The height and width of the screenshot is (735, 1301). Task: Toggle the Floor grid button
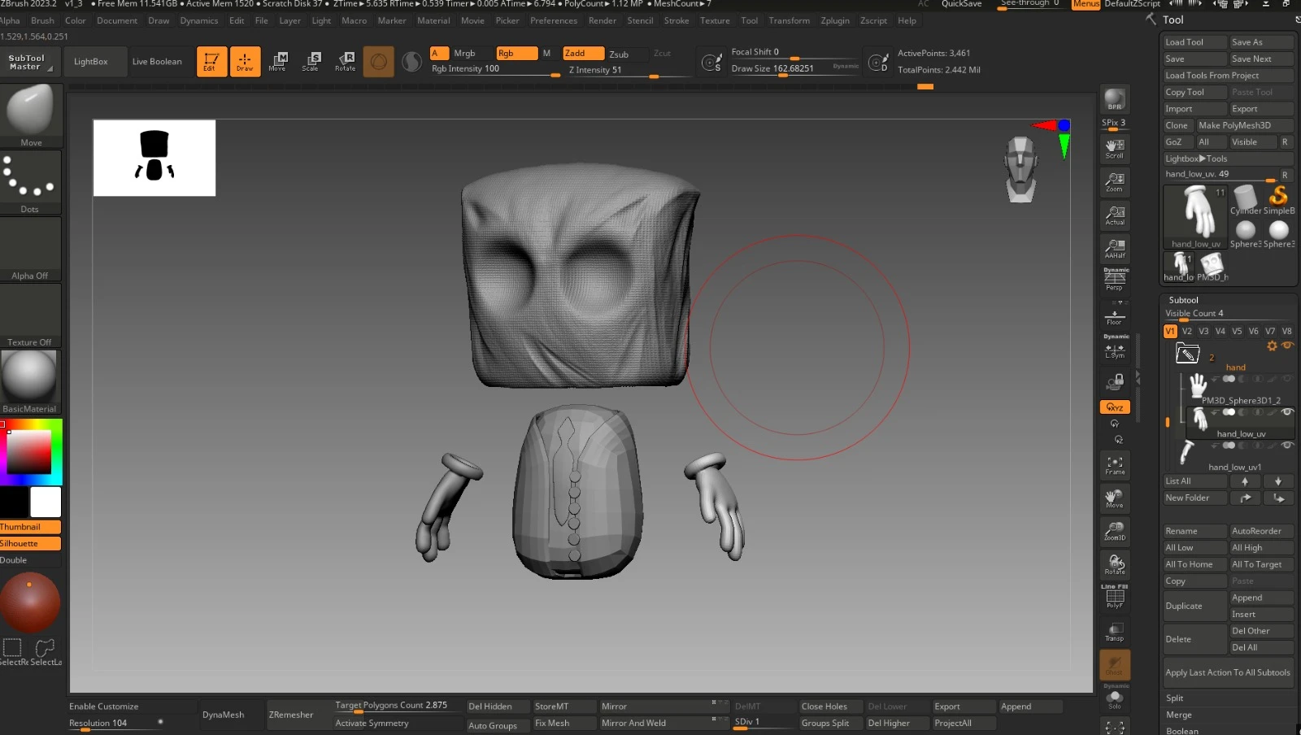coord(1114,315)
